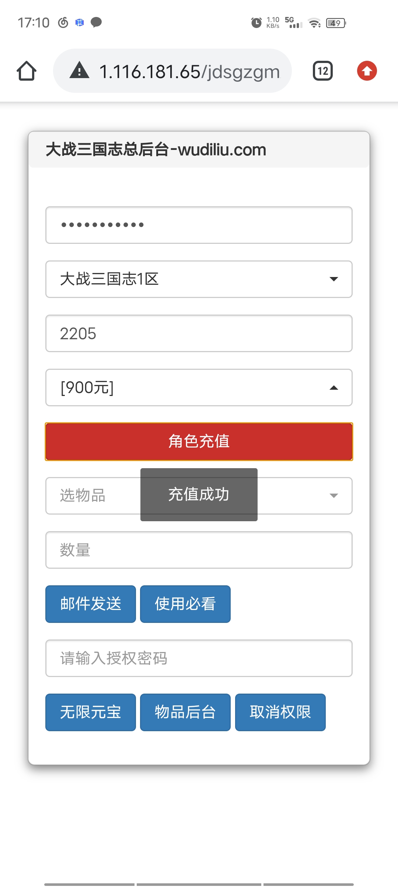398x887 pixels.
Task: Tap the red upload arrow icon
Action: (x=367, y=71)
